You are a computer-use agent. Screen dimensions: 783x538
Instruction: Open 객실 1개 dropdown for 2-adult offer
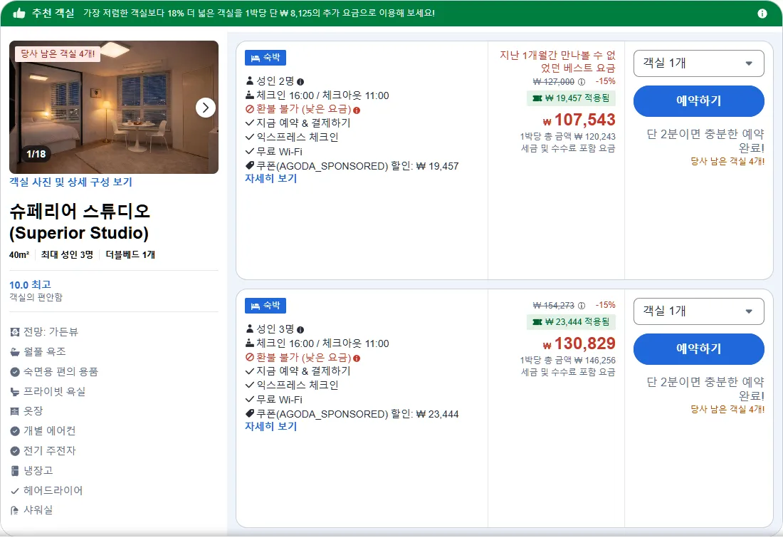[x=698, y=63]
